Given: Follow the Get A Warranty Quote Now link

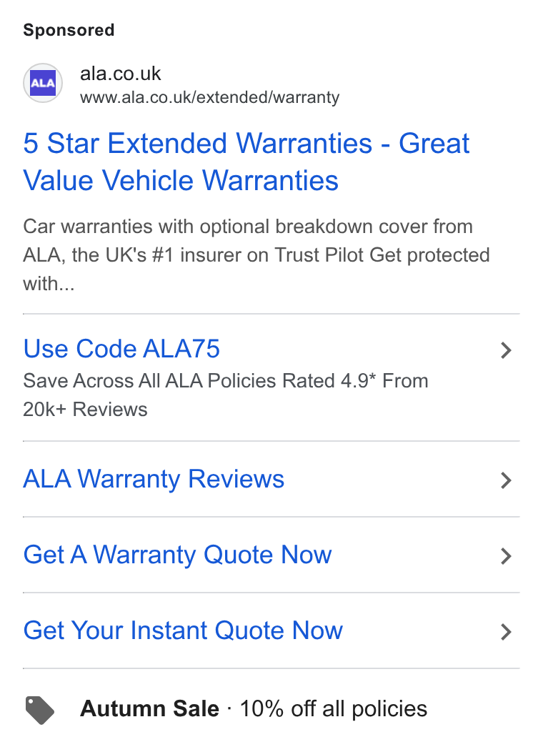Looking at the screenshot, I should coord(177,555).
